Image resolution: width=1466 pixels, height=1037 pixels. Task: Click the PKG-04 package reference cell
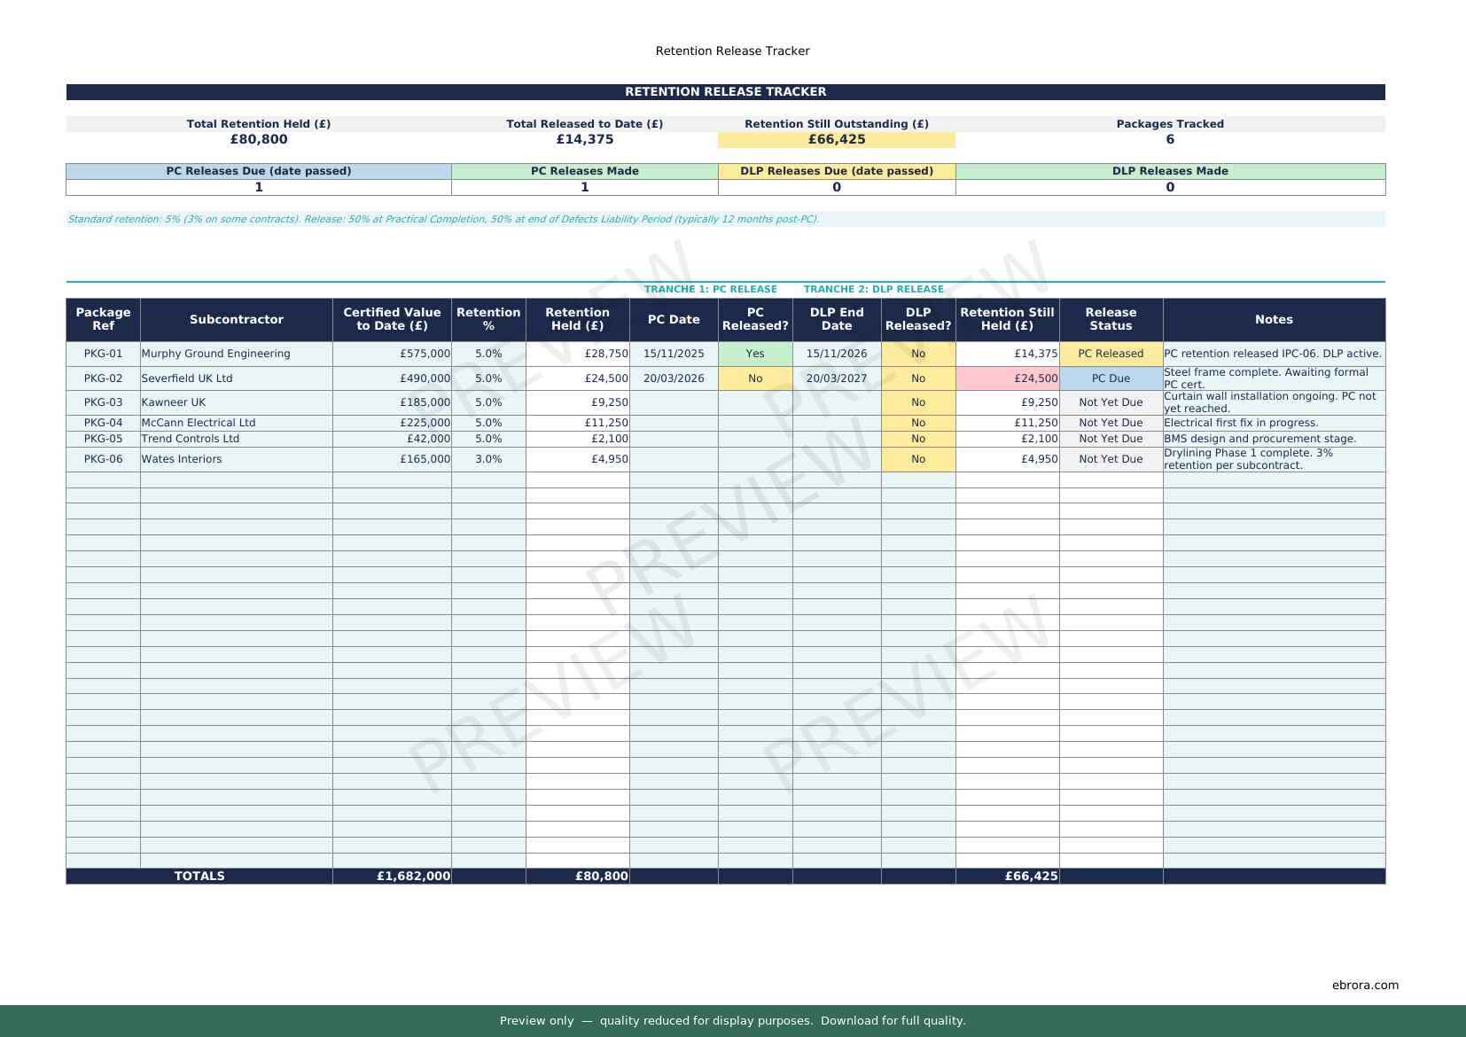103,423
